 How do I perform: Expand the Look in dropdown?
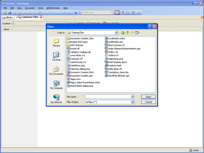(x=116, y=33)
